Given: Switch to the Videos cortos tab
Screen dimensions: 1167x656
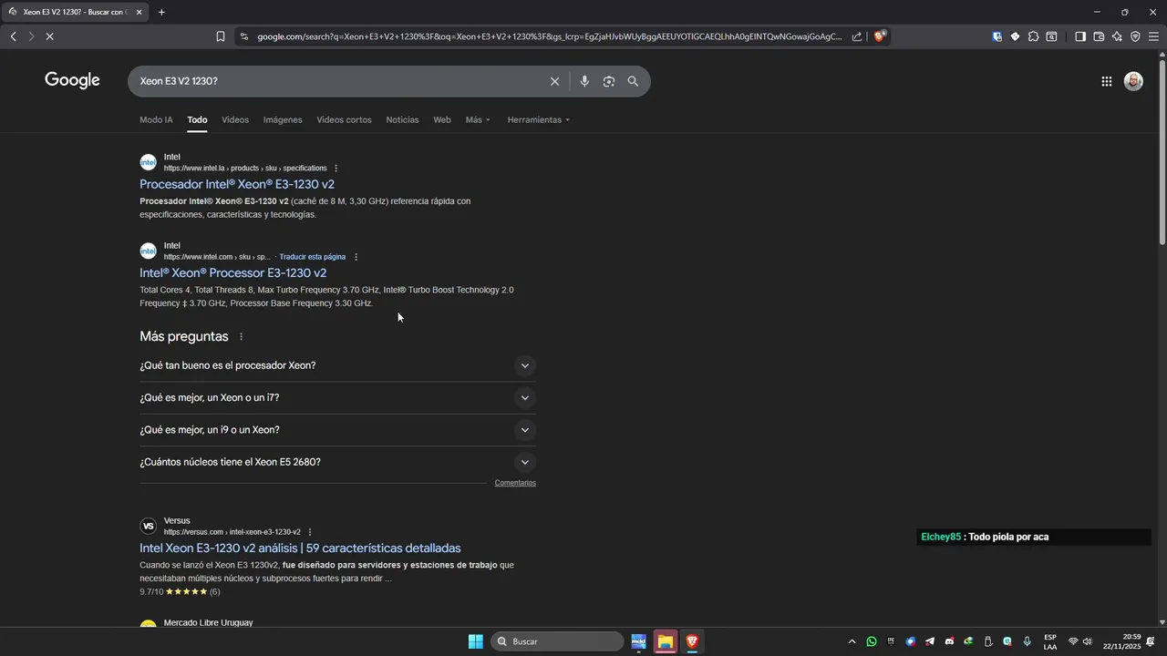Looking at the screenshot, I should point(344,119).
